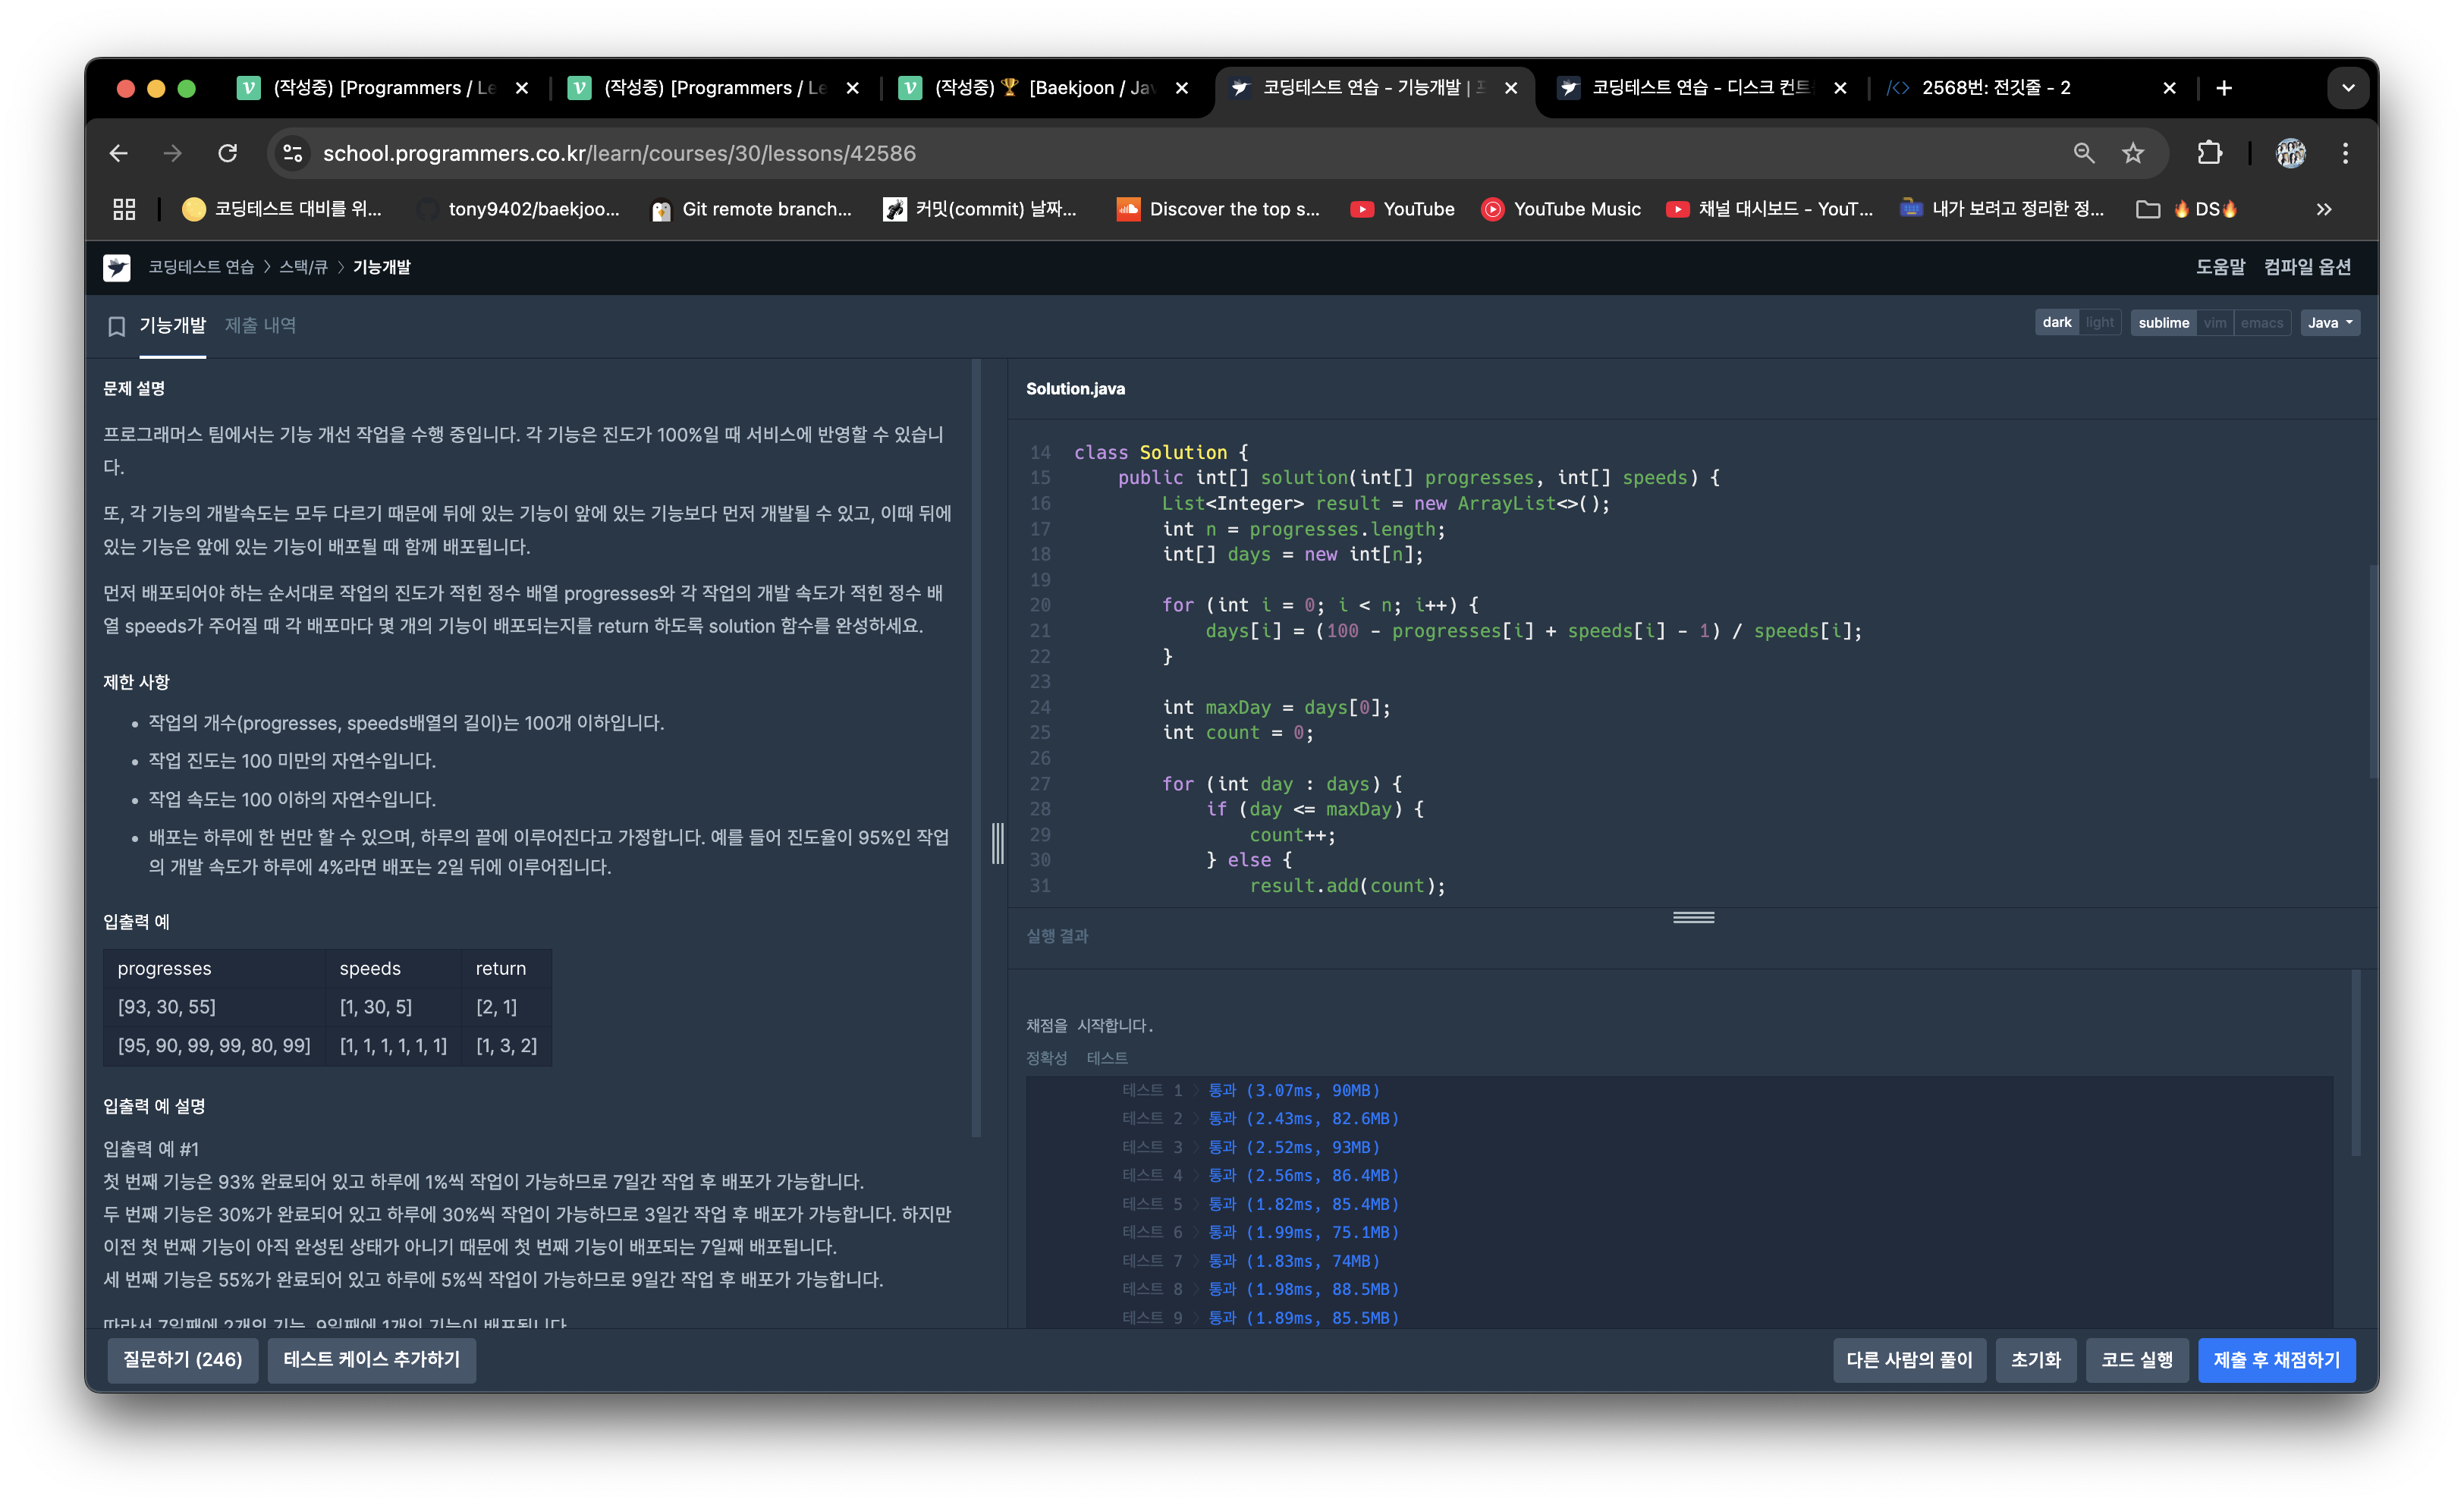Open the DS bookmarks folder

pos(2187,209)
